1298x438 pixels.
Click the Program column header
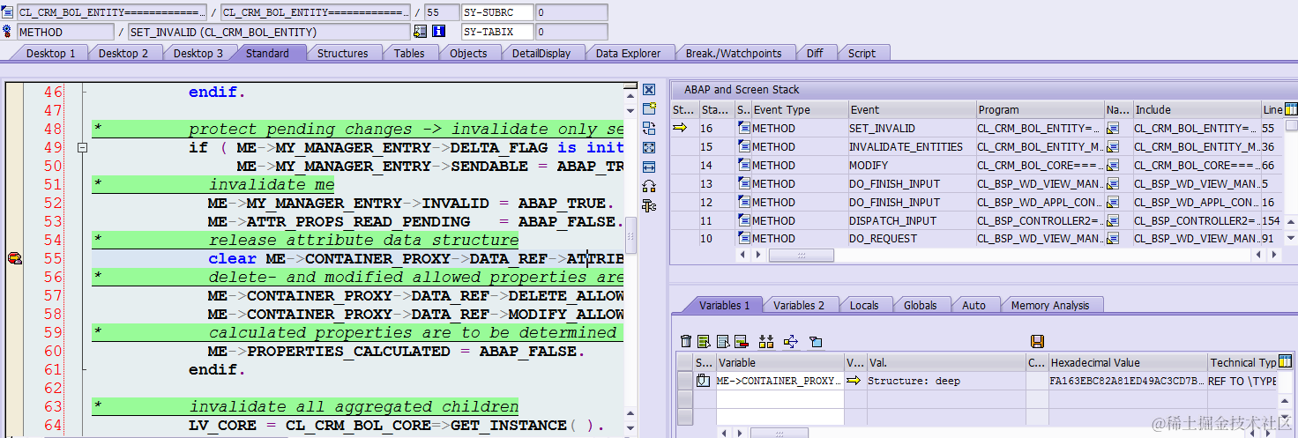click(x=1040, y=109)
